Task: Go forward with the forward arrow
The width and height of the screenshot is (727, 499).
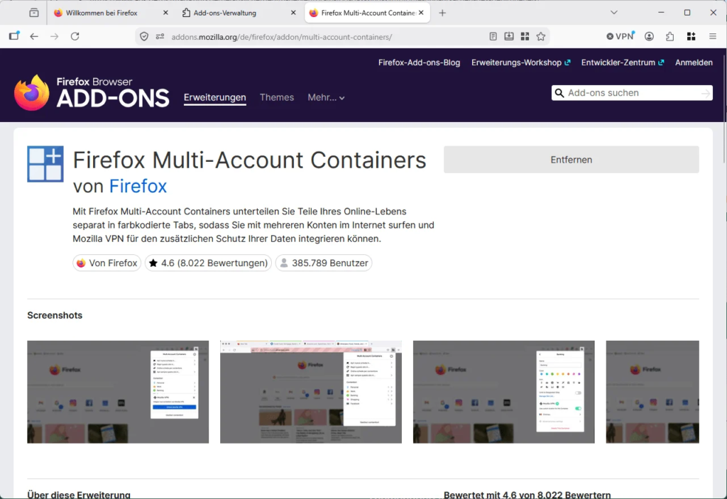Action: (x=54, y=36)
